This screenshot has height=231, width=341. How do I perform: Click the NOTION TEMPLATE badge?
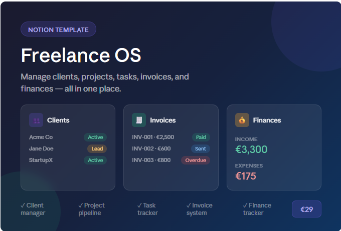pos(58,29)
